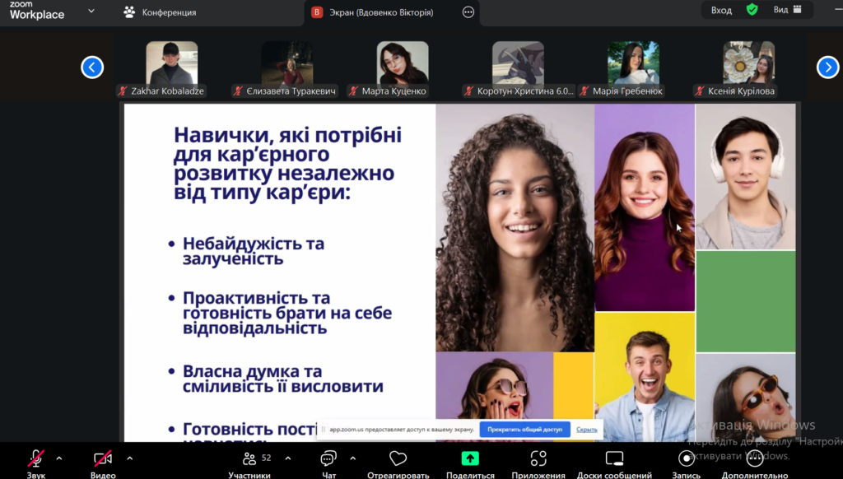Open the Участники participants panel
Screen dimensions: 843x479
point(249,458)
